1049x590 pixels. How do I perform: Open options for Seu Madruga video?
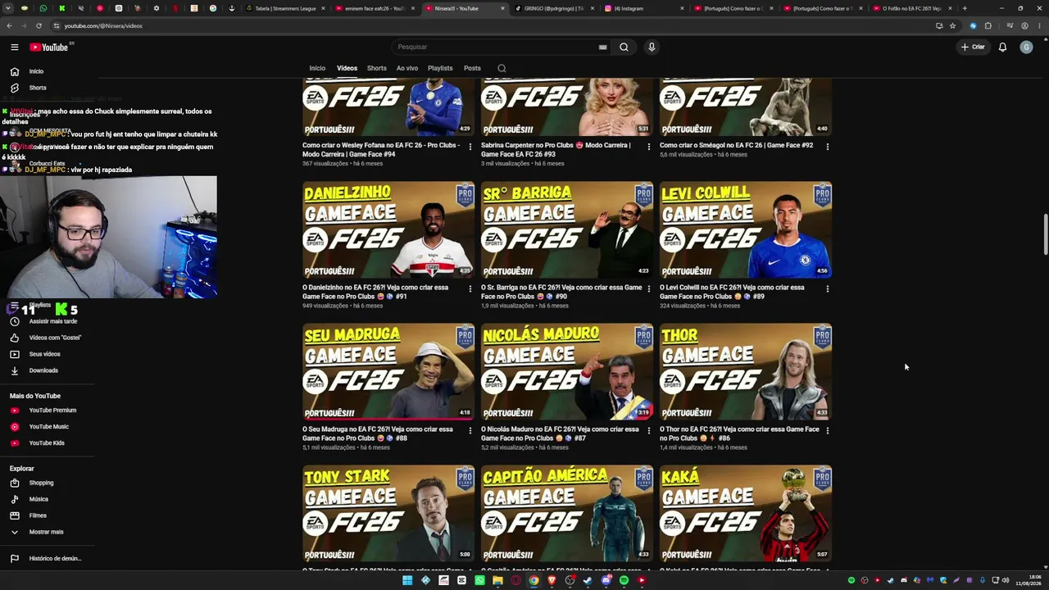click(470, 430)
